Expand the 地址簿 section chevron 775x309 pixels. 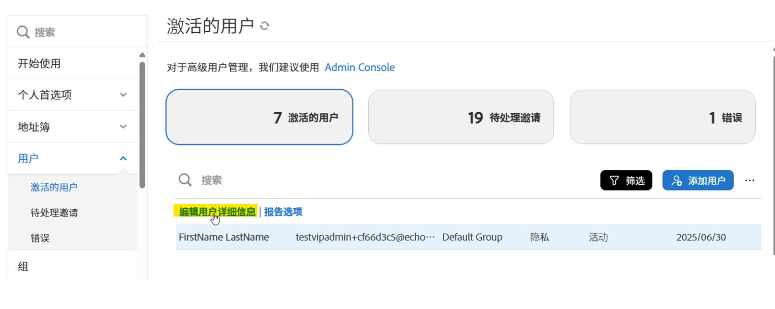click(123, 127)
